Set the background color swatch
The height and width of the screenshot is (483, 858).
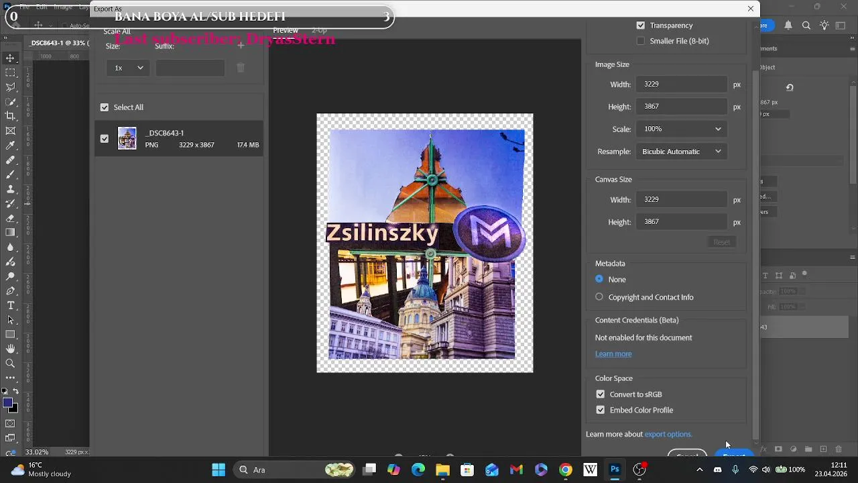tap(13, 407)
